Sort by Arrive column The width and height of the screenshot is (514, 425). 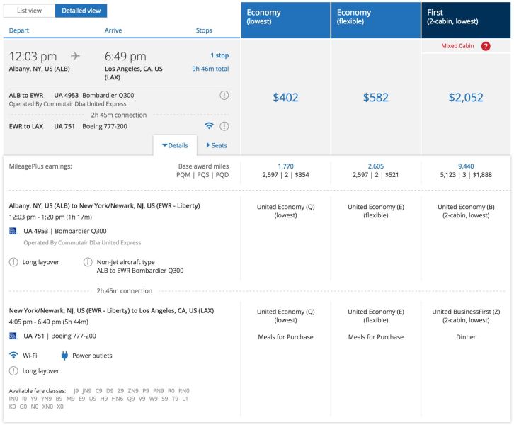(113, 30)
